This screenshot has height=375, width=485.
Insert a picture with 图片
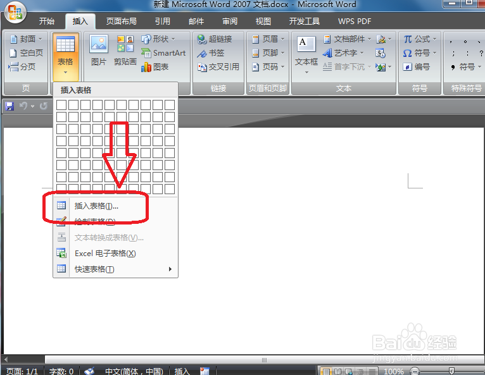[x=99, y=51]
